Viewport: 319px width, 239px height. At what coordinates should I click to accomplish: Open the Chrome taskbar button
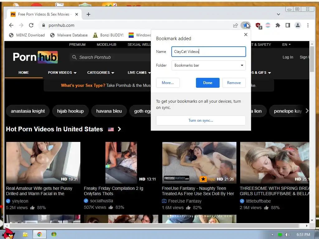40,235
